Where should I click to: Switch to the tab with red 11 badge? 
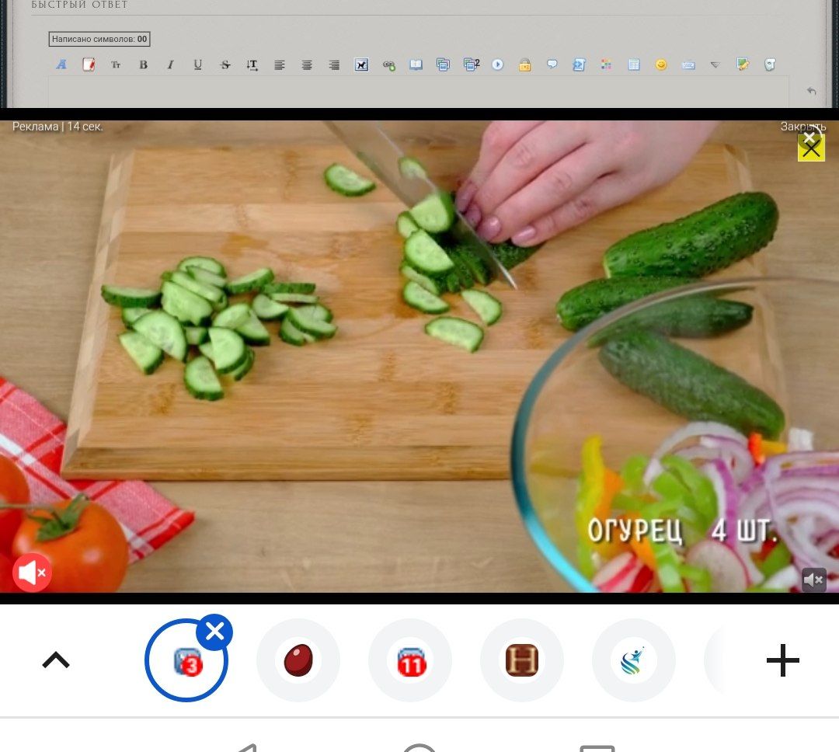tap(410, 660)
